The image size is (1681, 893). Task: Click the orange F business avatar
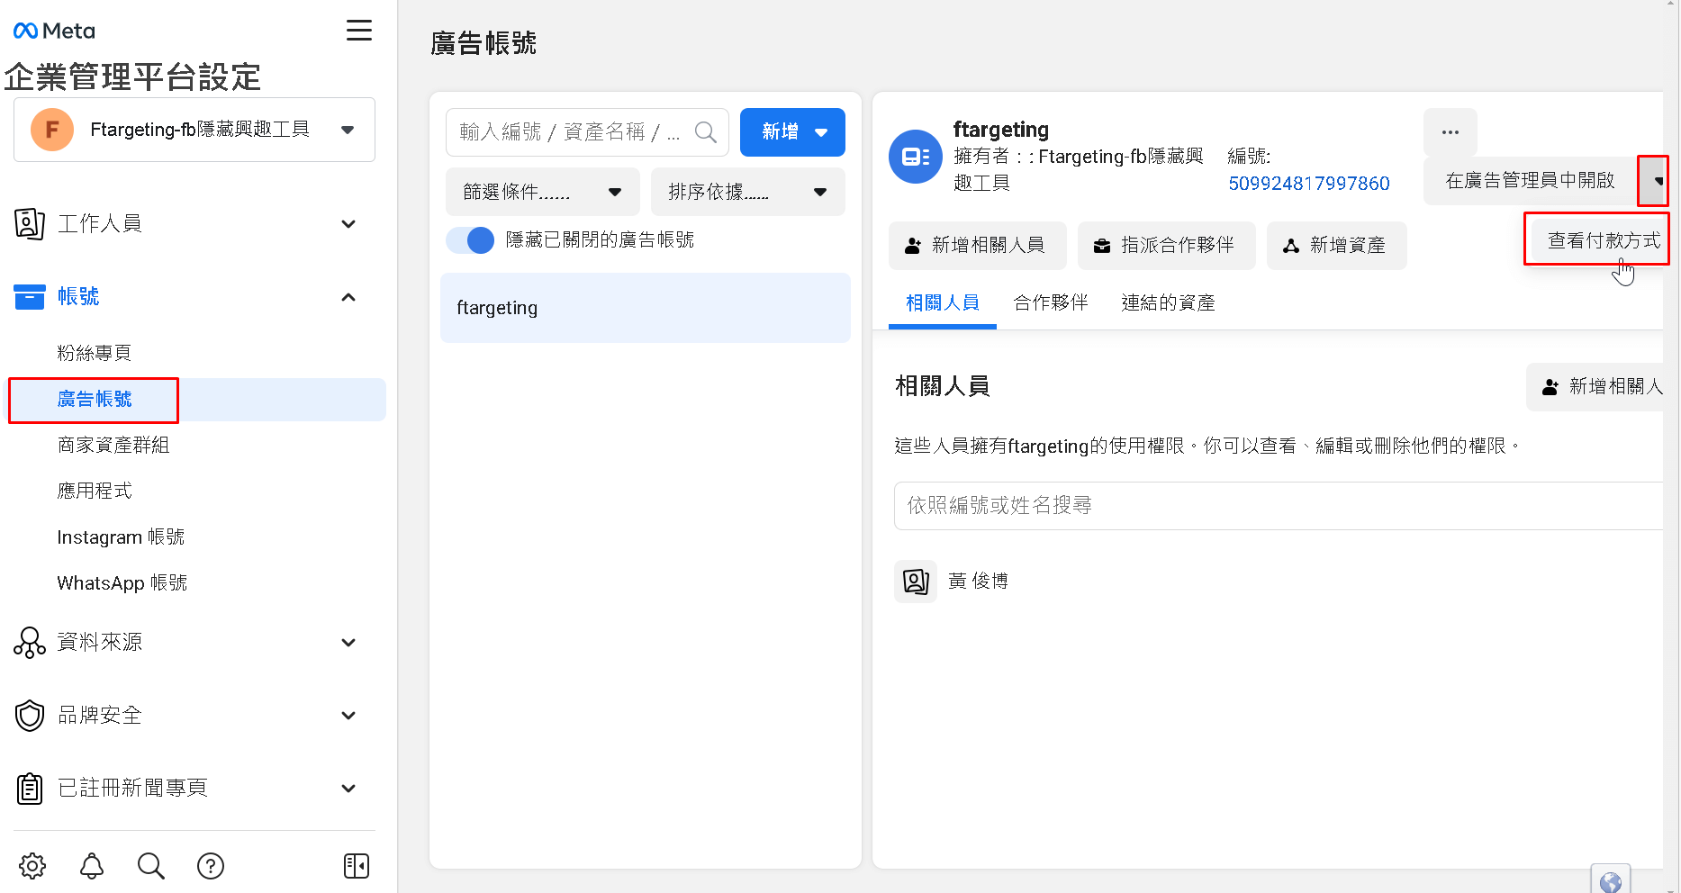tap(52, 130)
